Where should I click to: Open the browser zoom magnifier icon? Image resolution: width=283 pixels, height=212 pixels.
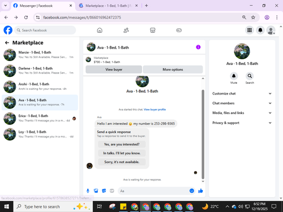[244, 18]
